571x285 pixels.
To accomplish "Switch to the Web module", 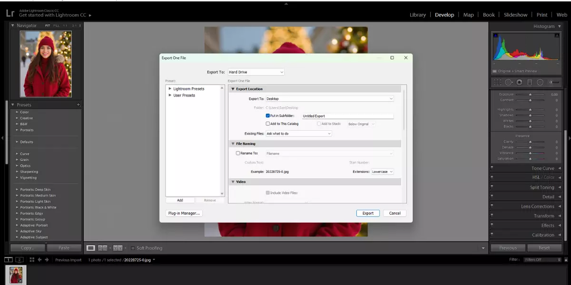I will (561, 15).
